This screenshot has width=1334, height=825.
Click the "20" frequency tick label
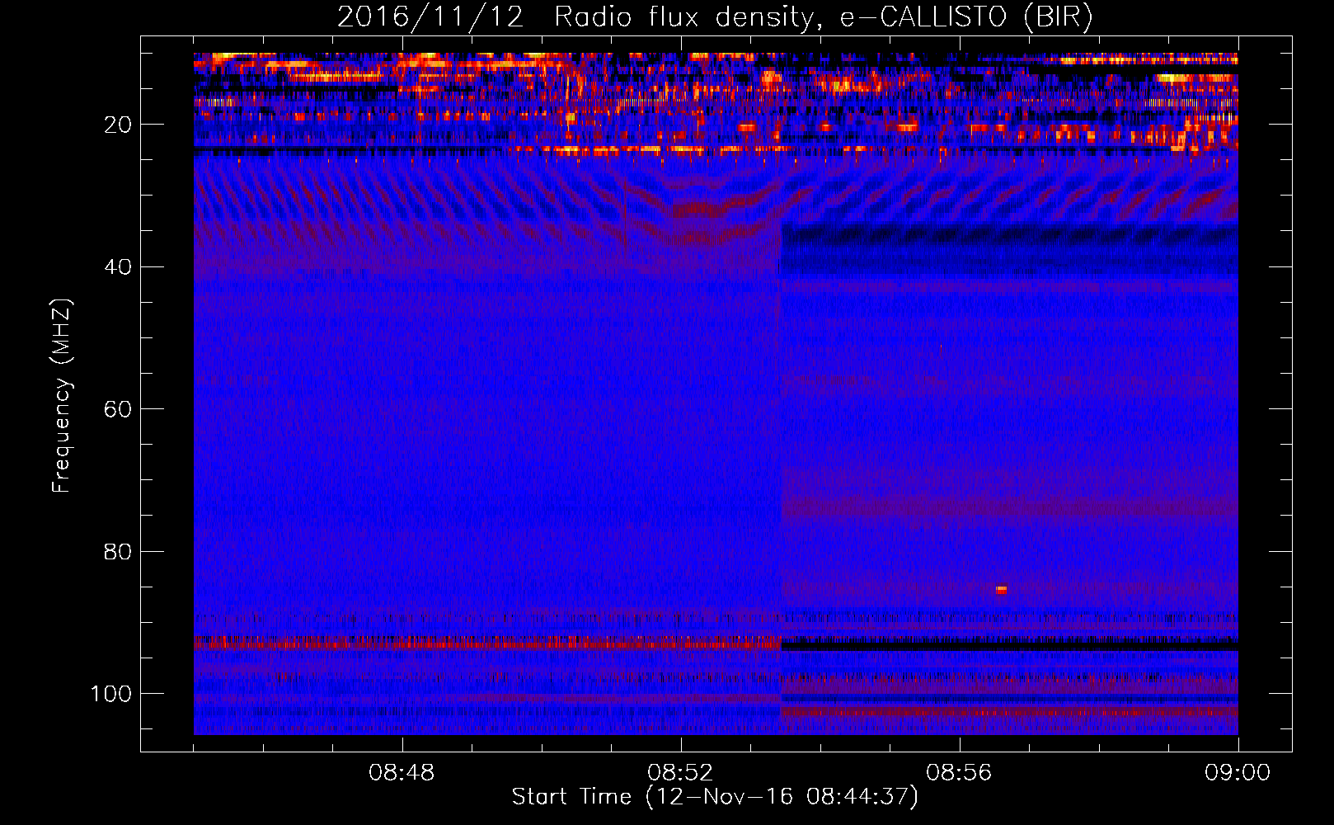[118, 125]
